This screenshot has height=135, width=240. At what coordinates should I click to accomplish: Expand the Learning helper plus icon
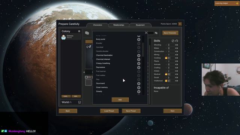pos(237,3)
